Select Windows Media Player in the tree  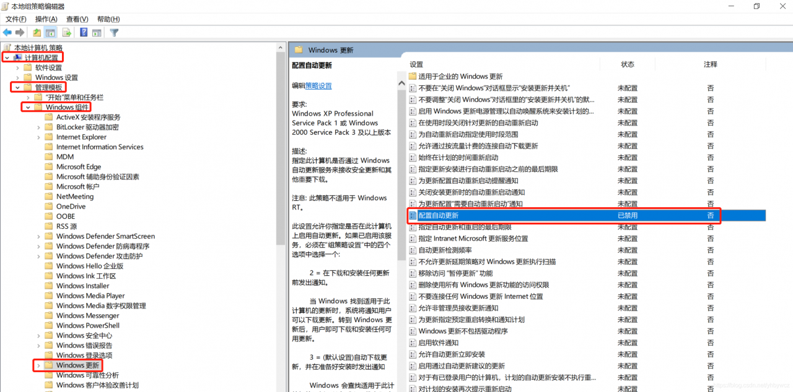[90, 296]
